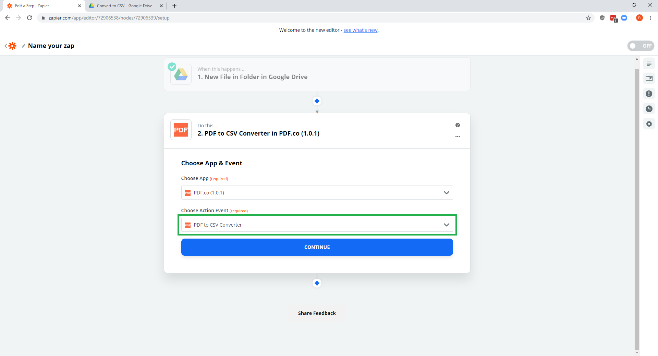Click the back chevron beside Zapier logo
The width and height of the screenshot is (658, 356).
coord(6,46)
